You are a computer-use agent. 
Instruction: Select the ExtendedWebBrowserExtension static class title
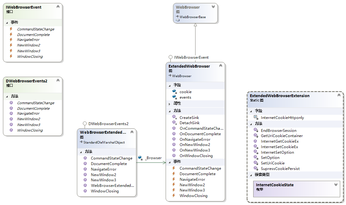(x=278, y=96)
